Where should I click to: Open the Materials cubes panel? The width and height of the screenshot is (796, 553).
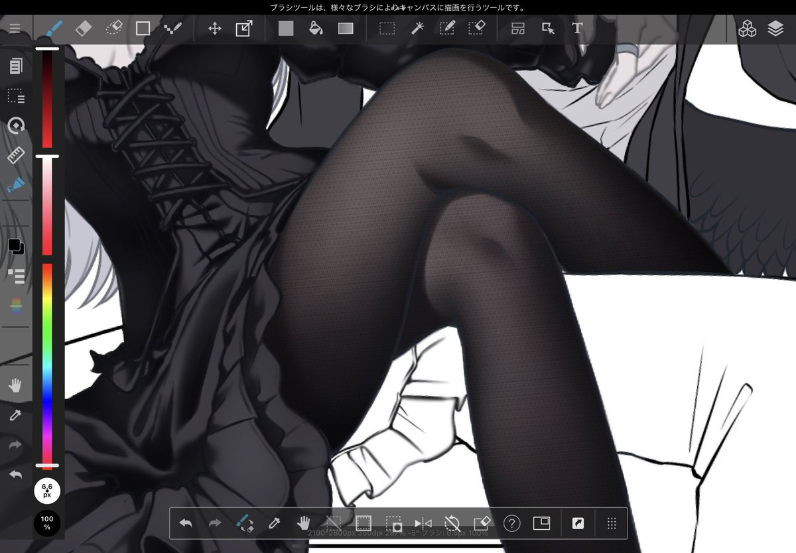pos(747,29)
